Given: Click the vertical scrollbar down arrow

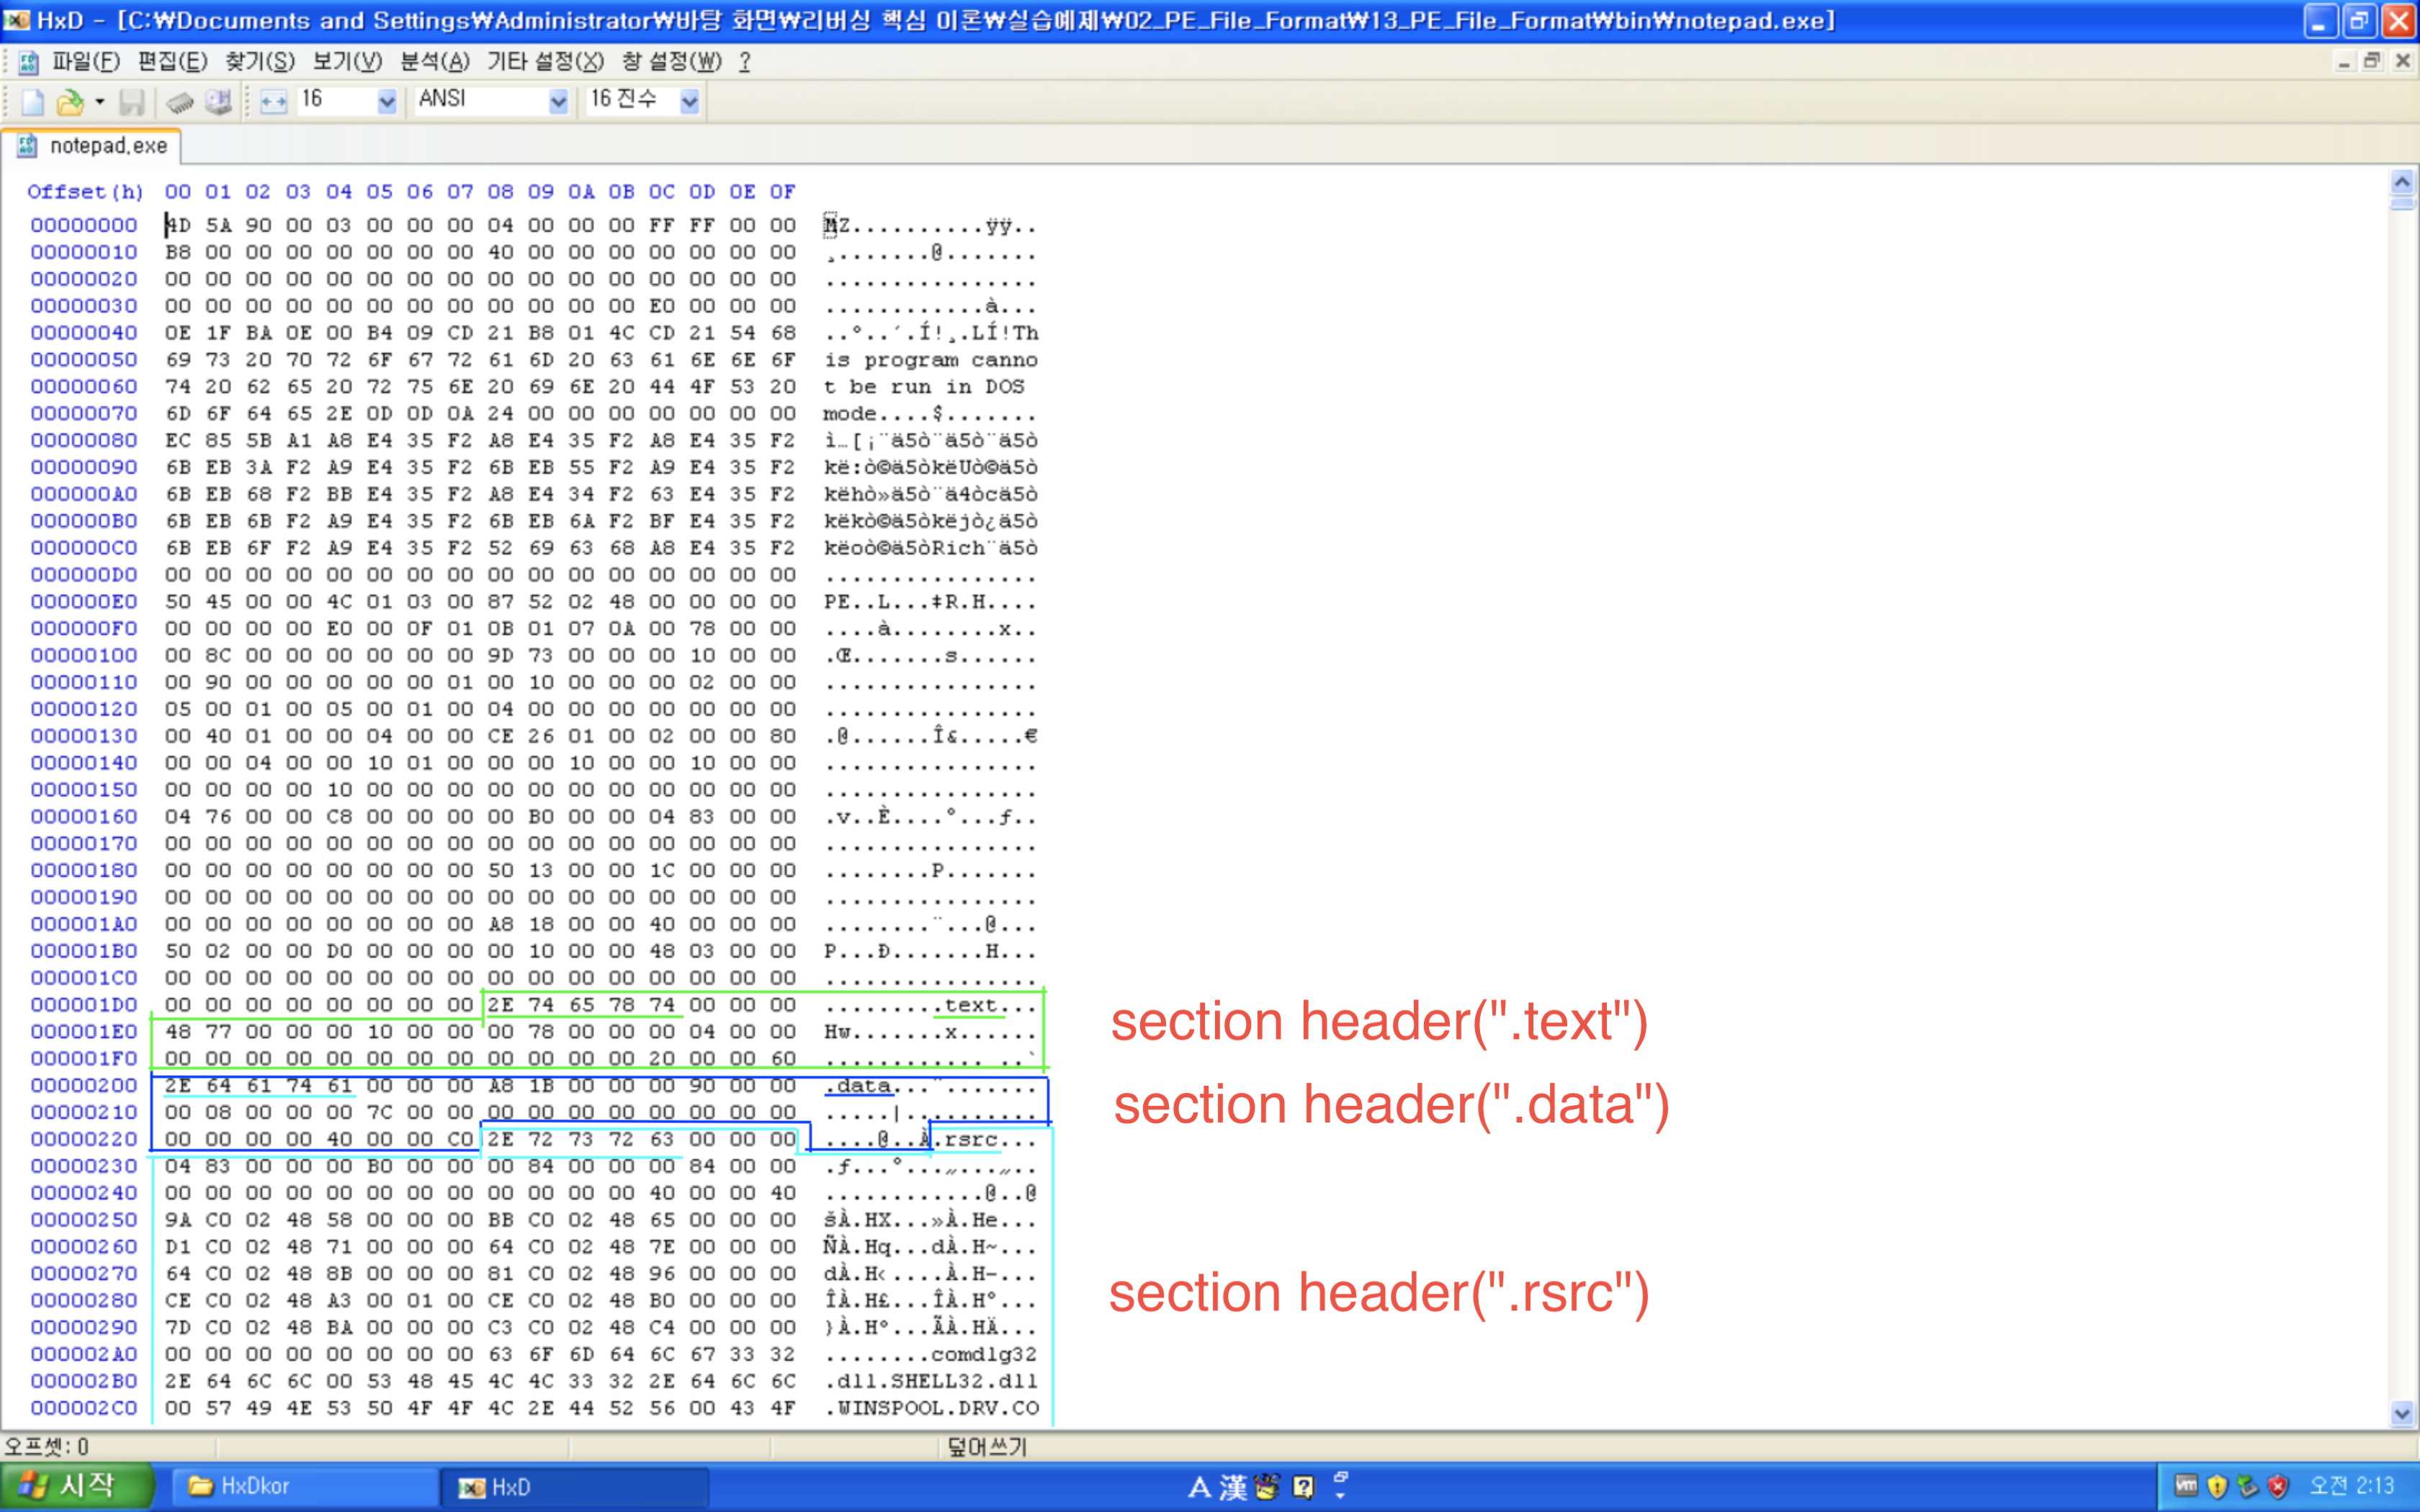Looking at the screenshot, I should click(2402, 1414).
